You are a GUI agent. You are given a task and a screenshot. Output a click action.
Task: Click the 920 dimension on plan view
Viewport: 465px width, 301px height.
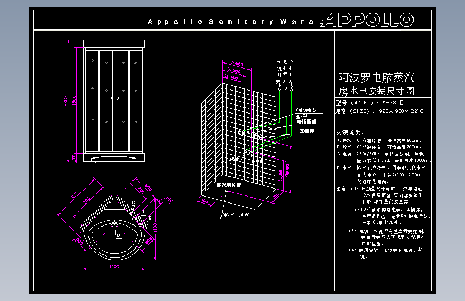coord(75,195)
